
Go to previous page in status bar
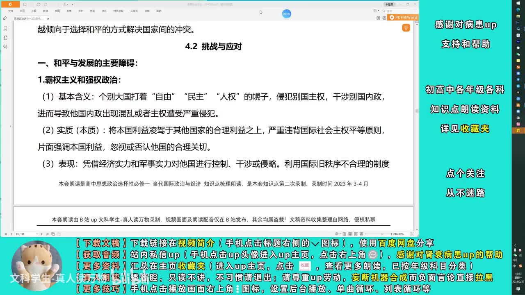(11, 234)
